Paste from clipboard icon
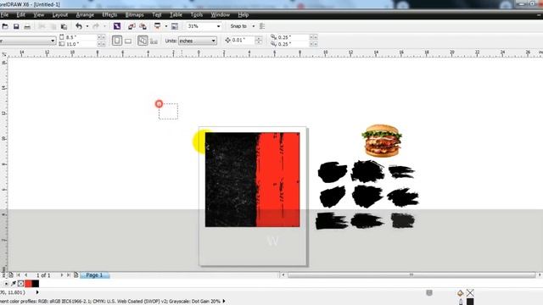 tap(64, 26)
